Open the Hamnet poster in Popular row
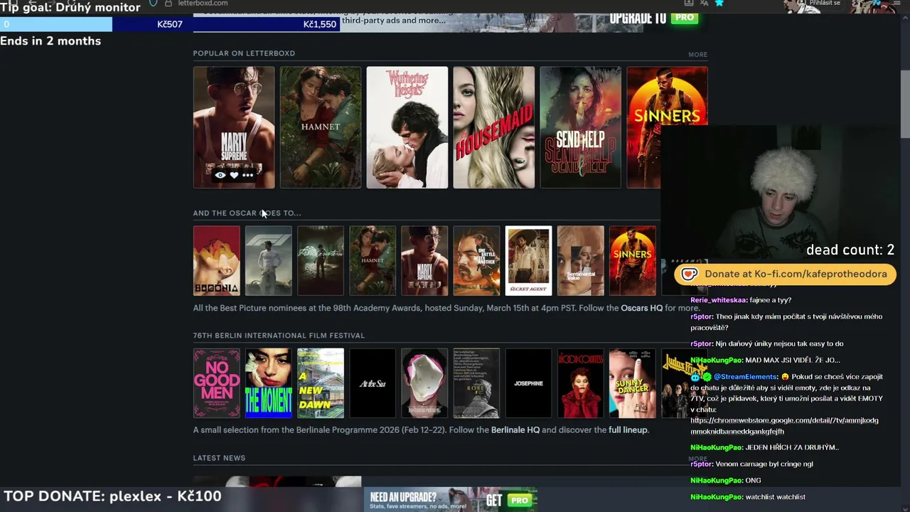The height and width of the screenshot is (512, 910). [321, 127]
